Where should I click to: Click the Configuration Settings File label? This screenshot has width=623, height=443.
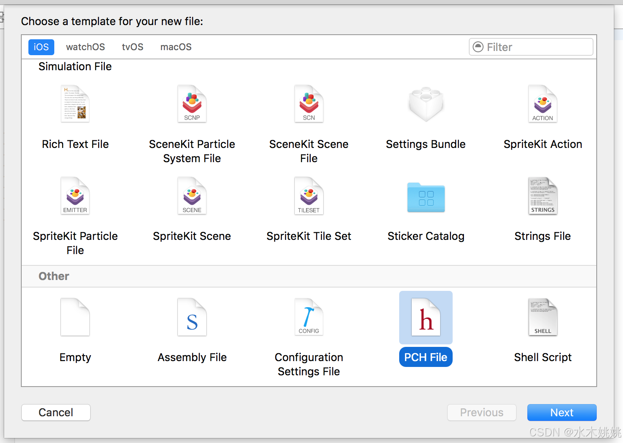(309, 364)
